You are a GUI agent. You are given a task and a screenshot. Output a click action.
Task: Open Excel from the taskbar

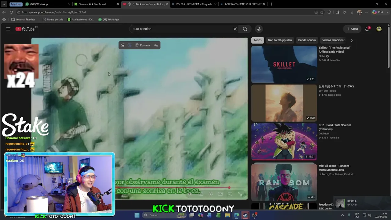point(218,215)
